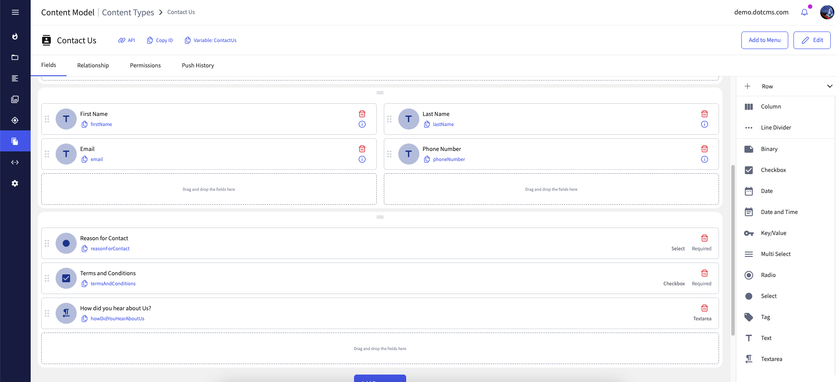Click the Add to Menu button

(x=764, y=40)
